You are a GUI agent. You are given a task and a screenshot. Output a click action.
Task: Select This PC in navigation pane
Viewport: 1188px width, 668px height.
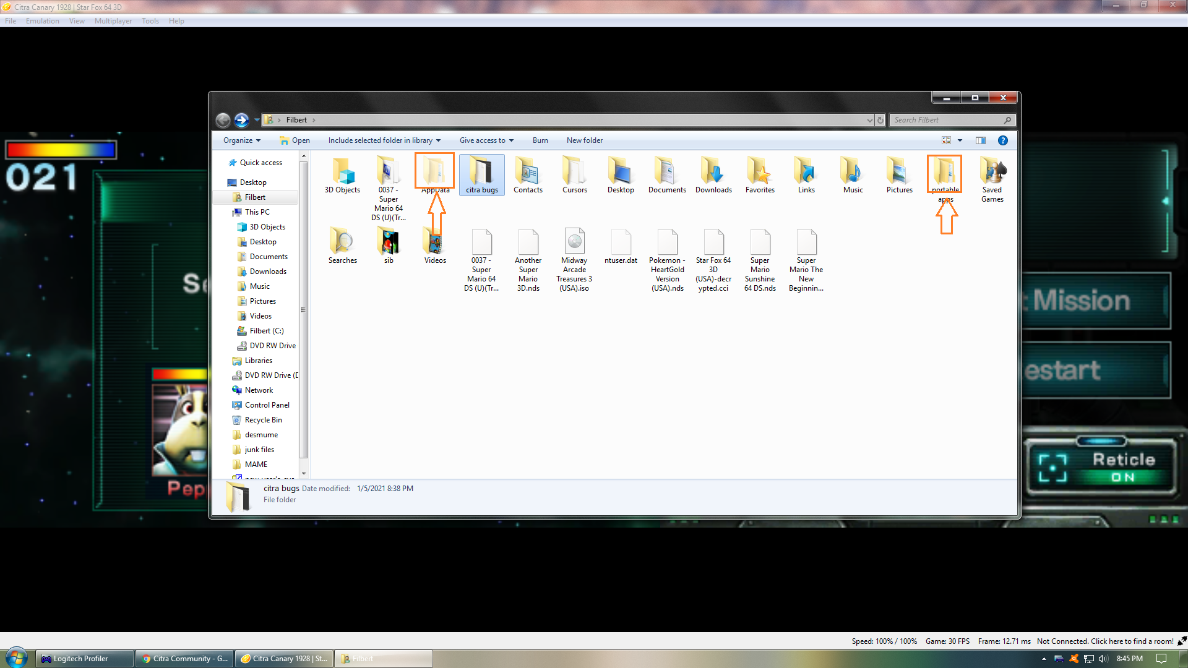251,212
